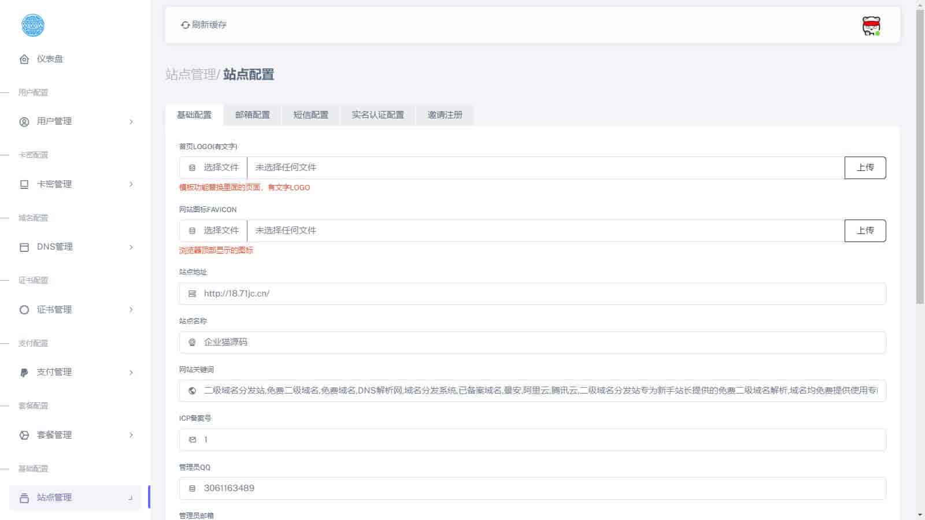Click the package management icon

point(24,435)
